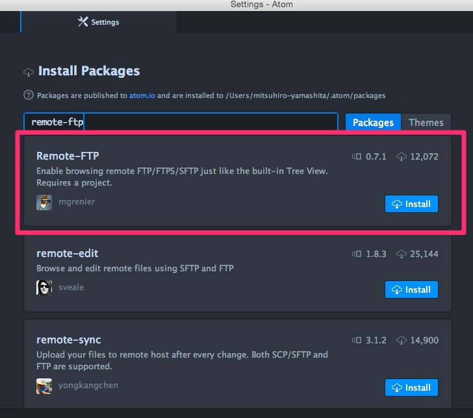
Task: Open the yongkangchen author link
Action: click(88, 386)
